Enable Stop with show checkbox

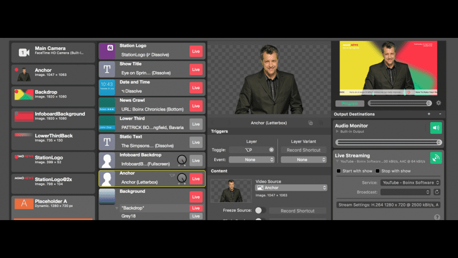pos(377,171)
